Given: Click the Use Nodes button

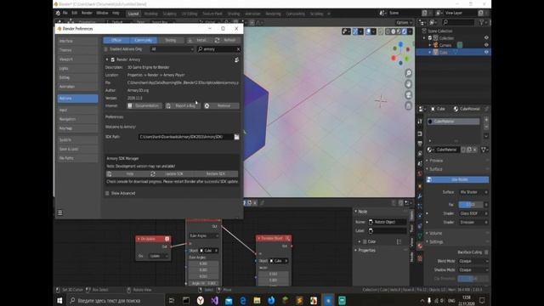Looking at the screenshot, I should tap(457, 179).
